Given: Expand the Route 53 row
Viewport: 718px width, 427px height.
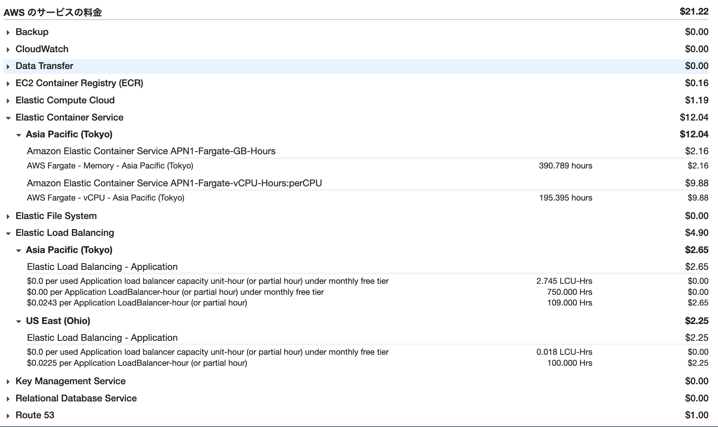Looking at the screenshot, I should tap(8, 416).
